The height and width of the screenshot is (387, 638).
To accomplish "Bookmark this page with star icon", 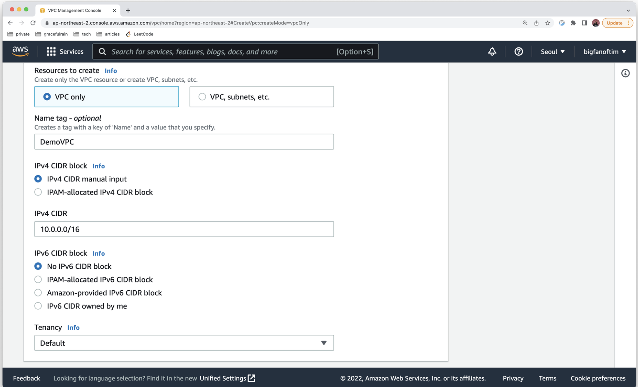I will point(548,23).
